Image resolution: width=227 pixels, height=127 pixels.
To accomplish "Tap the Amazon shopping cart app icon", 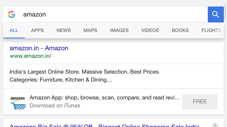I will (18, 102).
